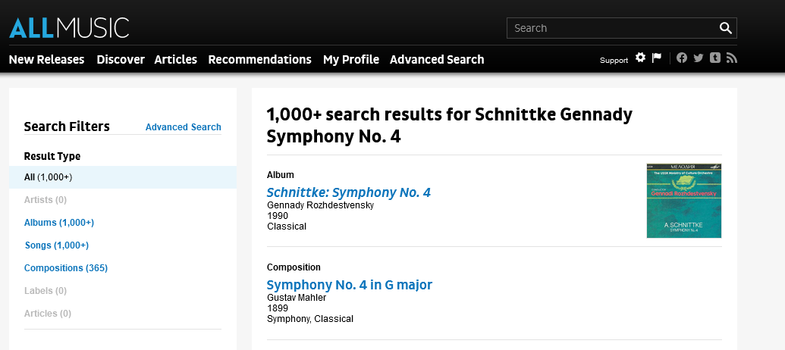Open AllMusic Facebook page icon
This screenshot has height=350, width=785.
682,58
